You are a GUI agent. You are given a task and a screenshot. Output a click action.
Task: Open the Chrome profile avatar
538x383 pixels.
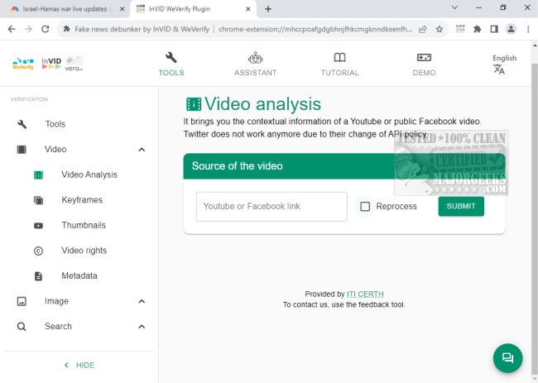click(511, 29)
